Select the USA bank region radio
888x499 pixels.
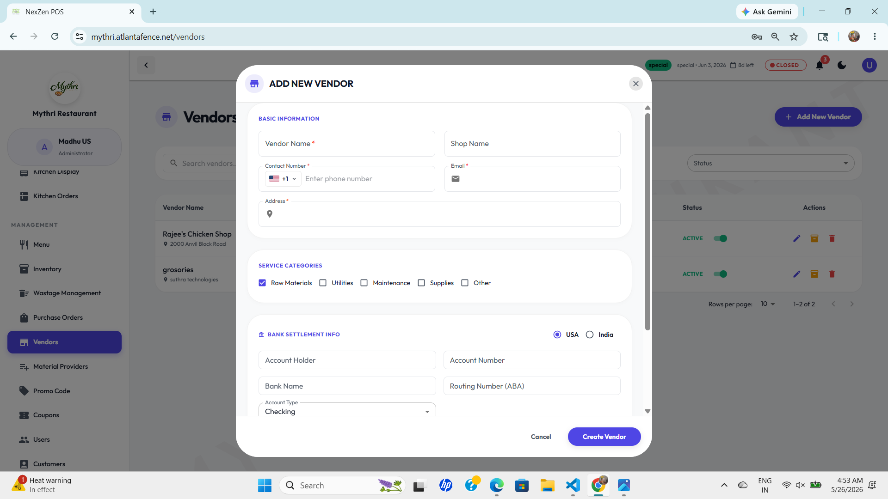[557, 335]
